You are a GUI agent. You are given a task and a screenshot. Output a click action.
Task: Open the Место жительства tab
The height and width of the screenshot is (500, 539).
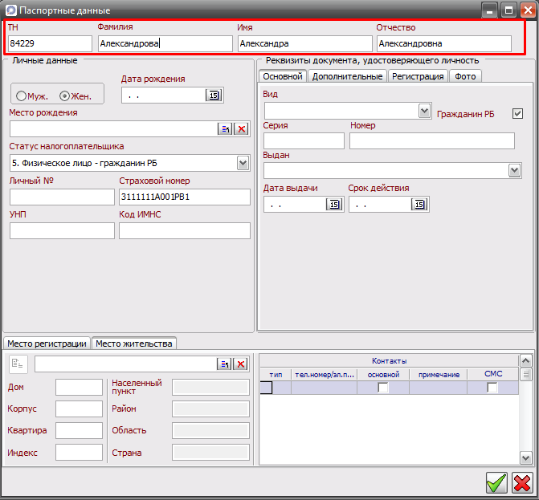[133, 343]
